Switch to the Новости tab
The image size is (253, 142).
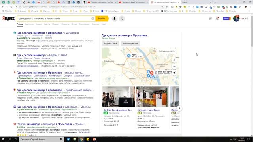65,24
